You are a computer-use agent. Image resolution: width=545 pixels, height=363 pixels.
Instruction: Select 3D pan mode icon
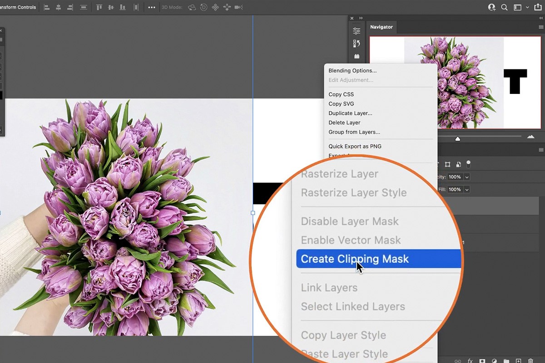pos(215,7)
